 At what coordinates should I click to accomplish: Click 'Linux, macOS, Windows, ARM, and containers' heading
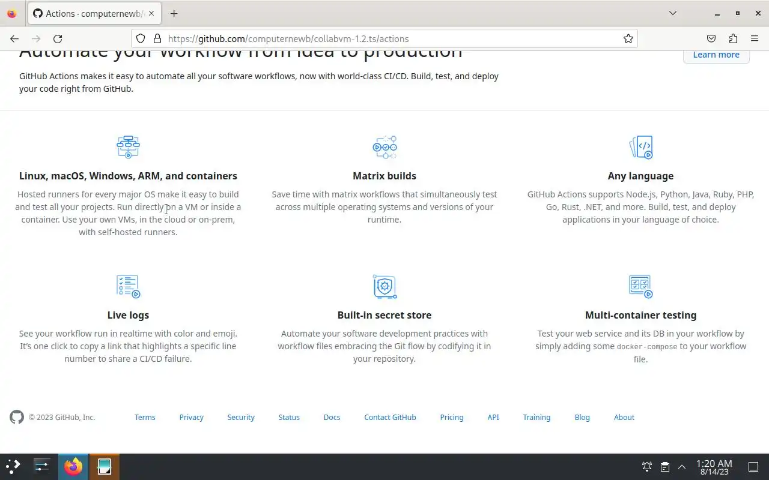click(x=128, y=176)
